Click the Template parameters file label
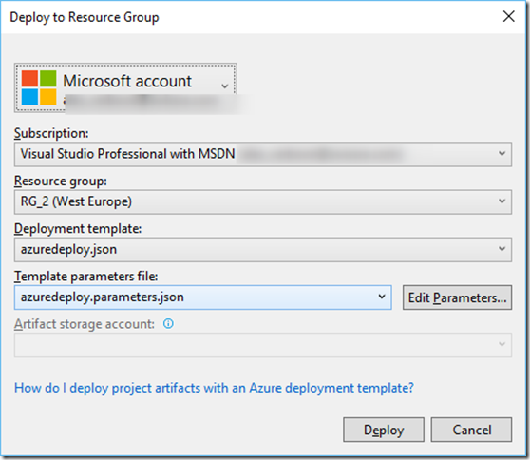530x460 pixels. click(85, 277)
